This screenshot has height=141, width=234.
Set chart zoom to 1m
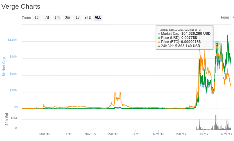[x=57, y=18]
